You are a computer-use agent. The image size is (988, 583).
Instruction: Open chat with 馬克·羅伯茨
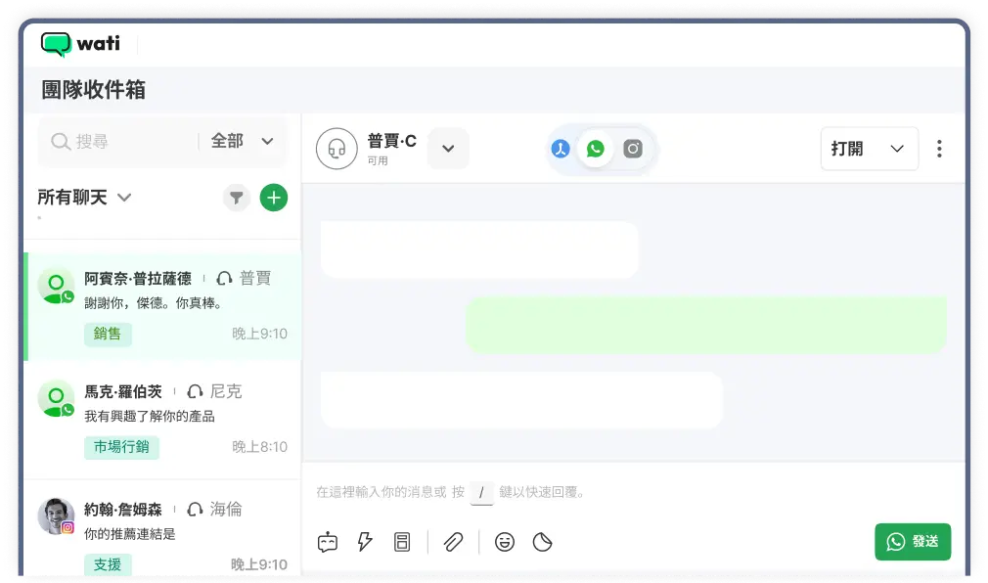tap(162, 419)
